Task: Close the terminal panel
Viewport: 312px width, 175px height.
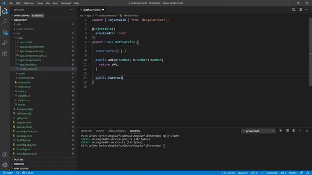Action: click(307, 131)
